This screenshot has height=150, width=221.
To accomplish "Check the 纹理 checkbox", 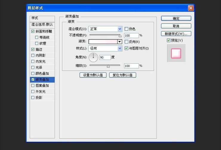I will (37, 43).
